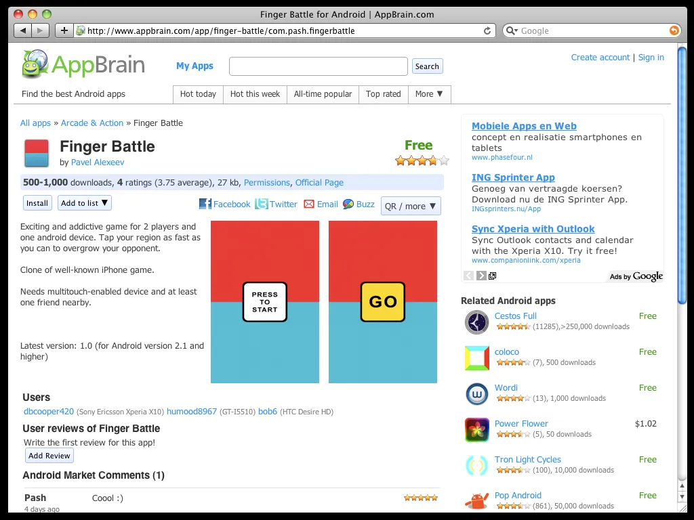Open the More dropdown tab
The image size is (694, 520).
[429, 93]
